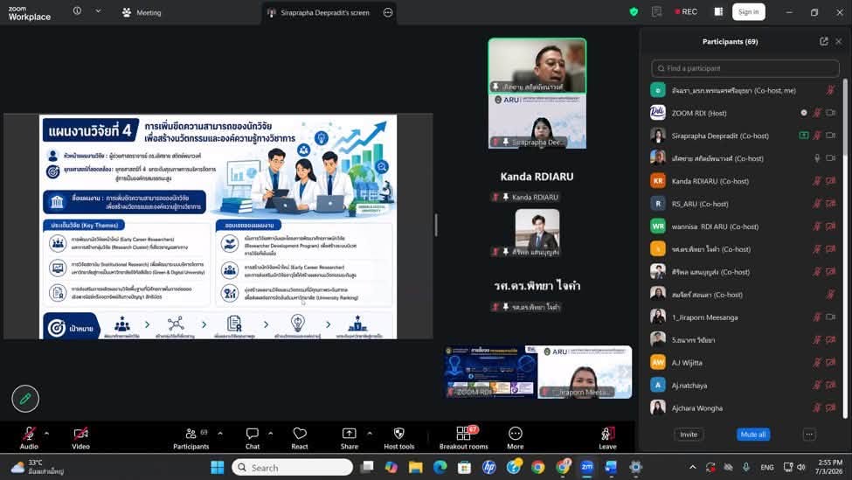852x480 pixels.
Task: Click the green annotate pencil icon
Action: (x=25, y=399)
